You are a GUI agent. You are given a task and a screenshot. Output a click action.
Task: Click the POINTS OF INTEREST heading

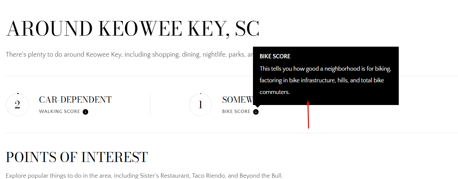[77, 157]
